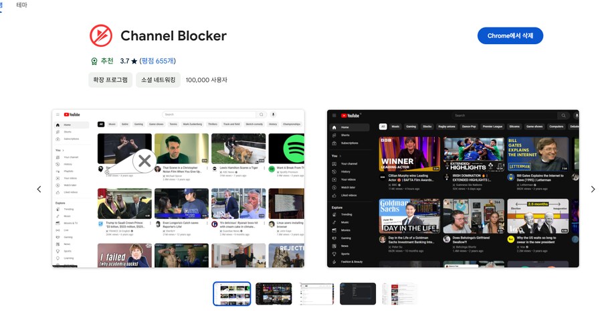602x324 pixels.
Task: Click the 3.7 star rating value
Action: tap(128, 61)
